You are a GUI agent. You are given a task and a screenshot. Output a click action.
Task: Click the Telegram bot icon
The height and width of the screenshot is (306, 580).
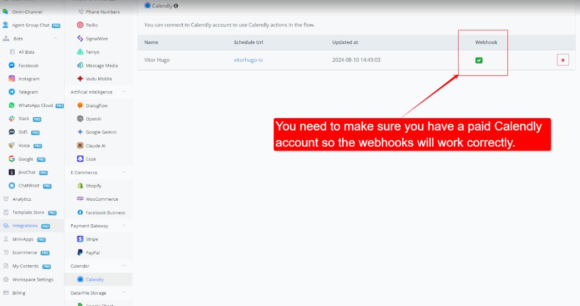[x=12, y=92]
